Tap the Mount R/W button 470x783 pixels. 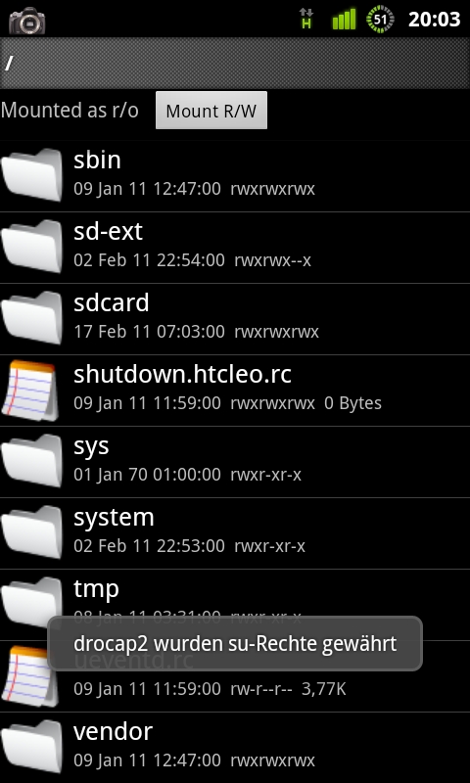(211, 111)
